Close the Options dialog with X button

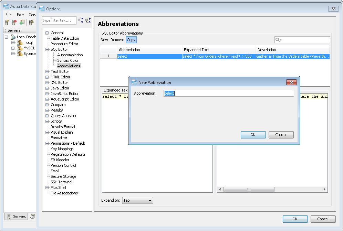[x=333, y=9]
